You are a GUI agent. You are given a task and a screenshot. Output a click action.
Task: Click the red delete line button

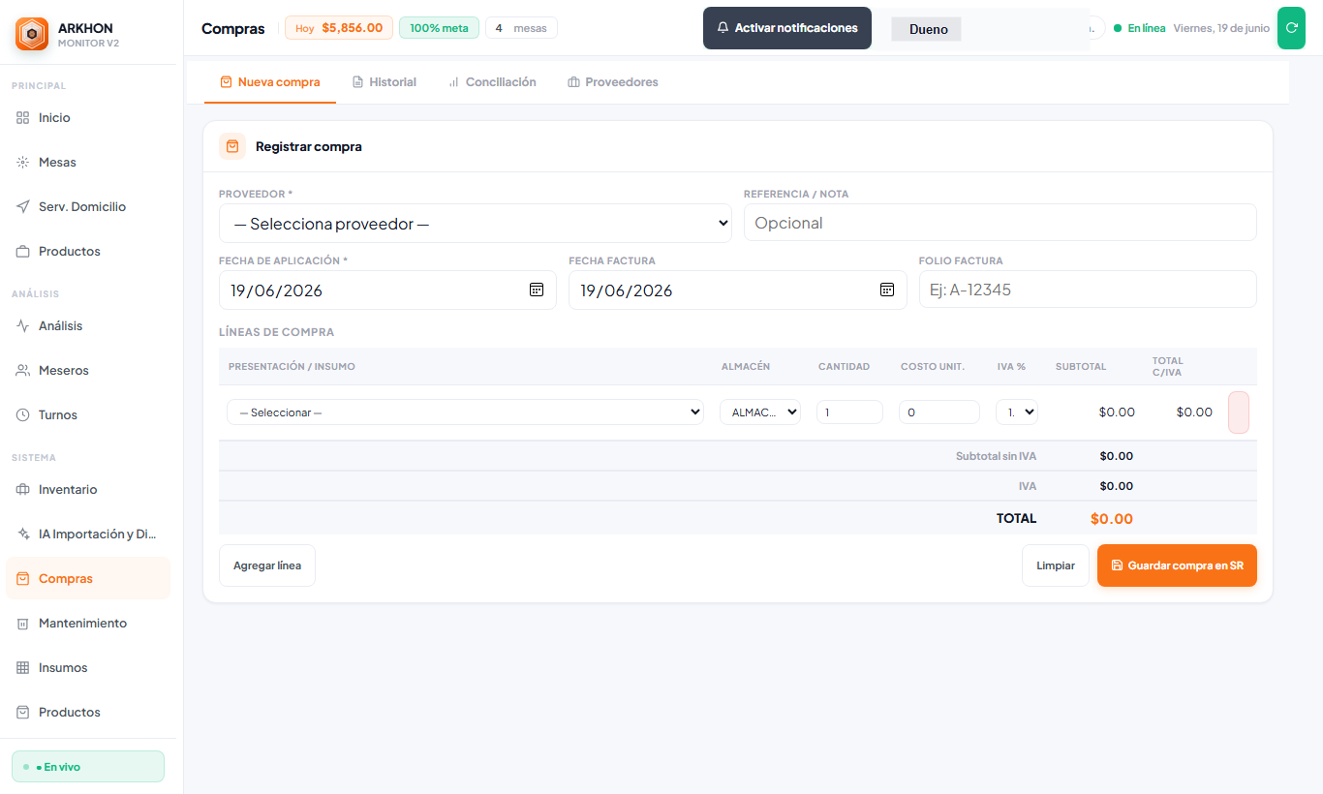[x=1238, y=412]
